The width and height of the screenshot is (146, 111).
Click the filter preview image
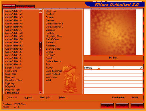coord(113,32)
